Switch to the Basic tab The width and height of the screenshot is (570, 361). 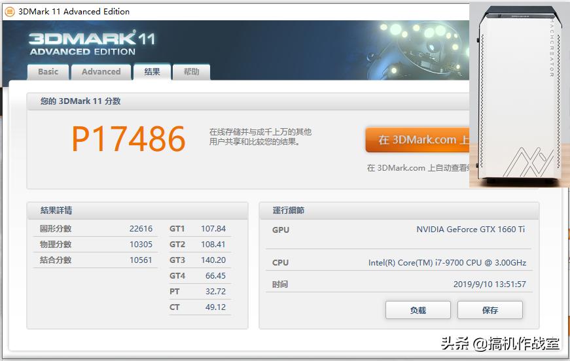coord(48,72)
